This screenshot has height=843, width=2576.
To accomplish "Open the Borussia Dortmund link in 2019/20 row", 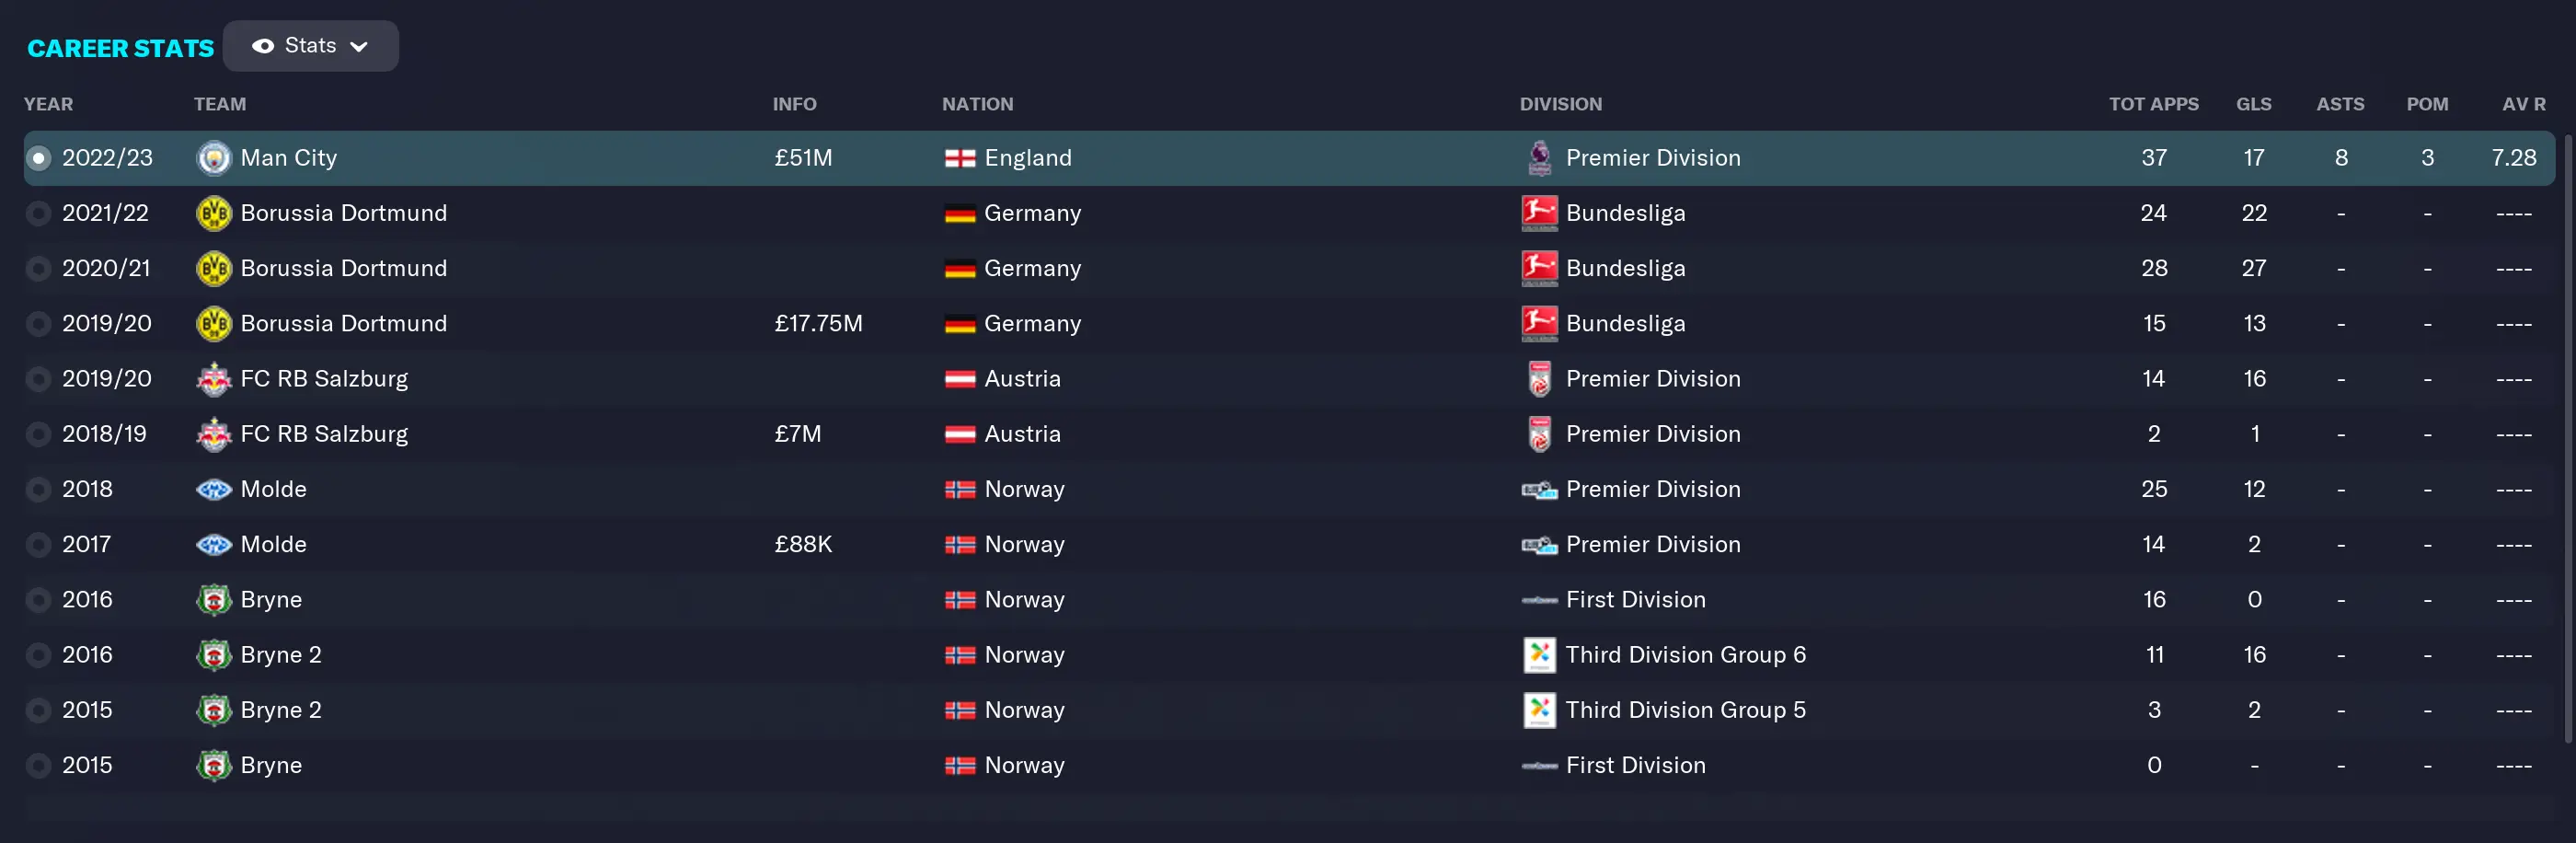I will coord(343,323).
